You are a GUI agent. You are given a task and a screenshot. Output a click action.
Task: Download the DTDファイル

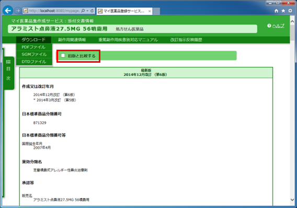(x=34, y=62)
